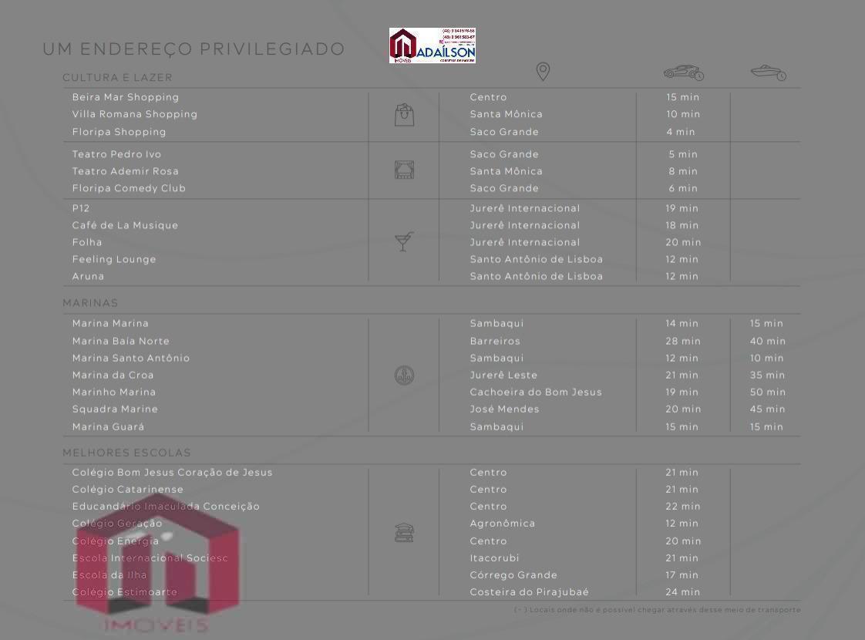Select the 'MARINAS' section heading
The height and width of the screenshot is (640, 865).
tap(90, 303)
